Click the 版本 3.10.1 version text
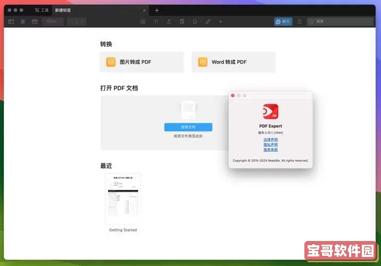 pyautogui.click(x=270, y=132)
